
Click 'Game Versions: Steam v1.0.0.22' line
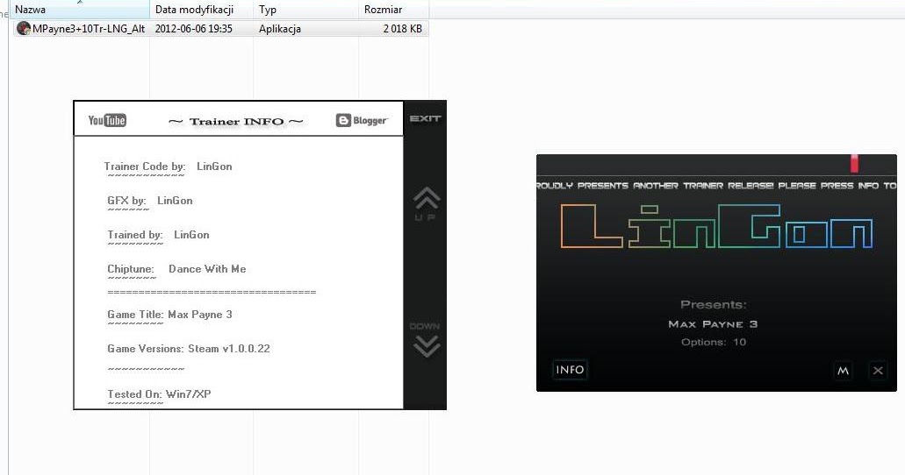pyautogui.click(x=189, y=348)
